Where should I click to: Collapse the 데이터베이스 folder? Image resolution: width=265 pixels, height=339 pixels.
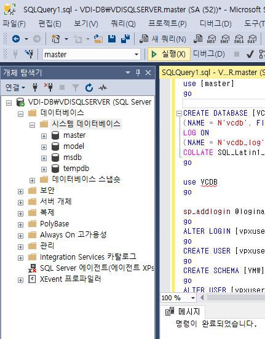(x=20, y=114)
